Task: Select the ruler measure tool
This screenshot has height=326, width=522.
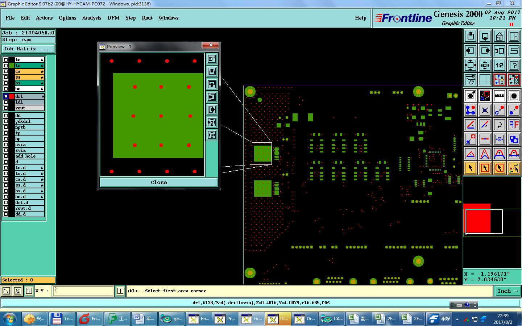Action: [x=500, y=96]
